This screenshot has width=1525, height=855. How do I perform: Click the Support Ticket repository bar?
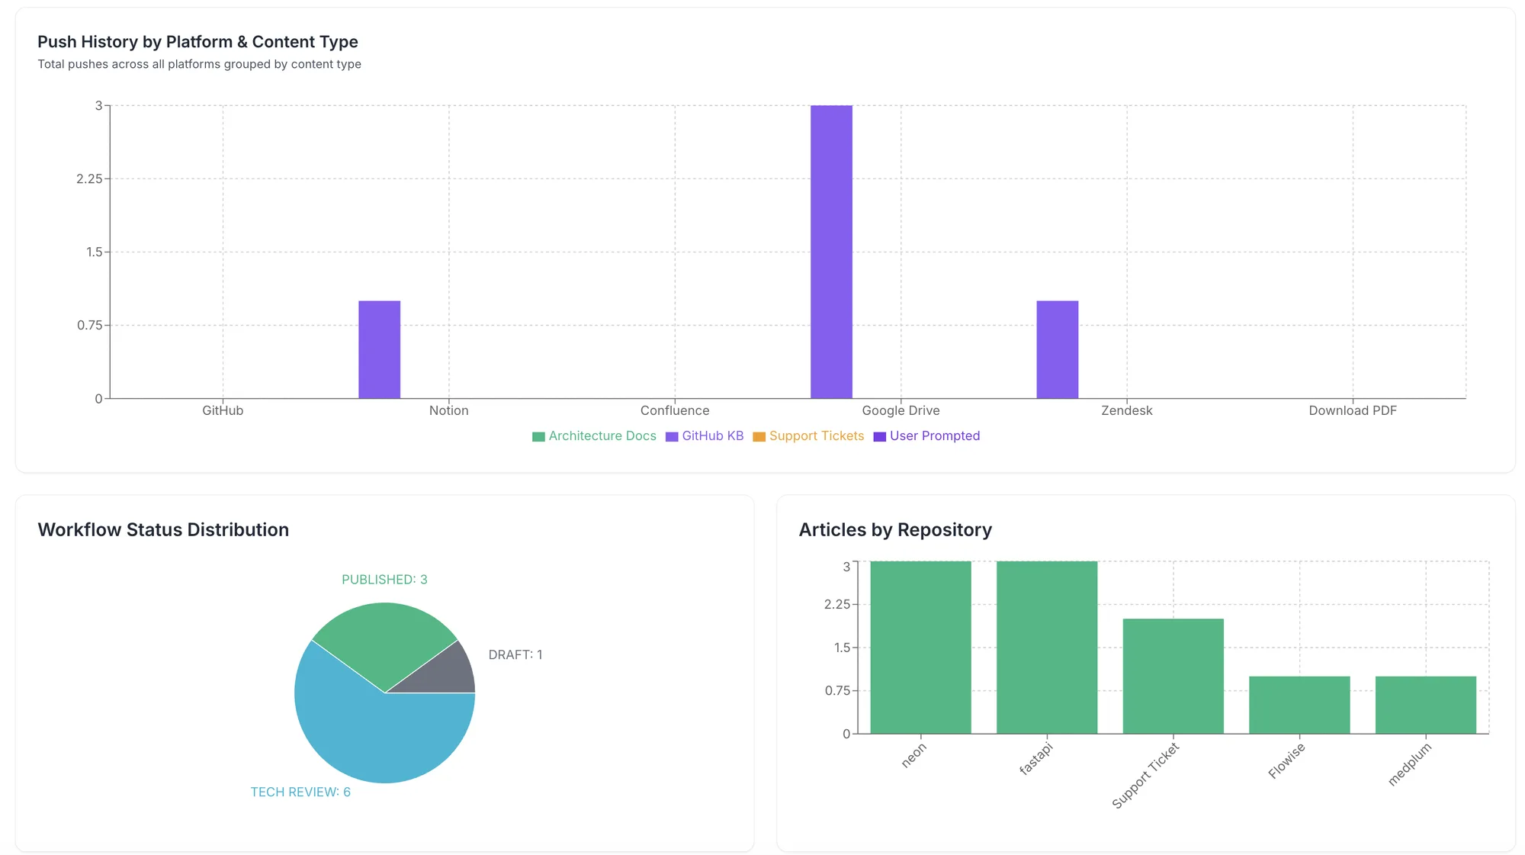point(1173,677)
